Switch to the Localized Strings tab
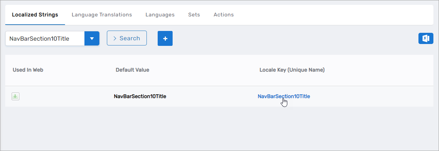Screen dimensions: 439x151 coord(35,15)
